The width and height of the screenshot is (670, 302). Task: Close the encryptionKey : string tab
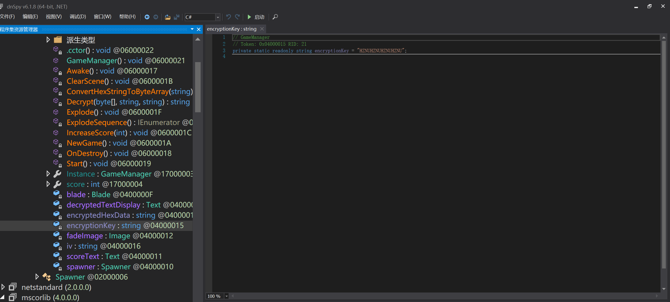coord(262,29)
